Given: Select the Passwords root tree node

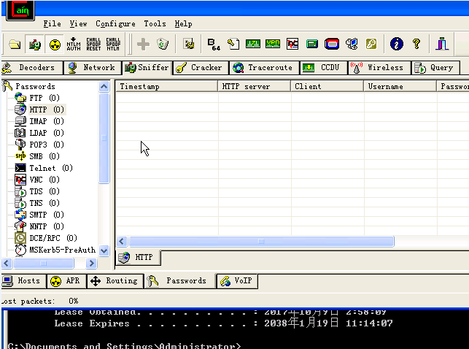Looking at the screenshot, I should (35, 86).
